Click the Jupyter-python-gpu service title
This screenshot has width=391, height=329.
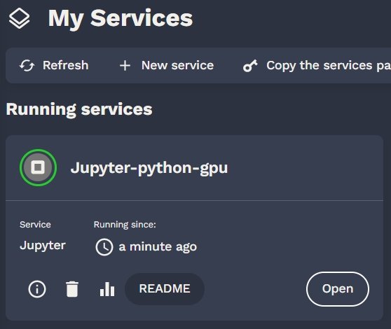(x=149, y=168)
